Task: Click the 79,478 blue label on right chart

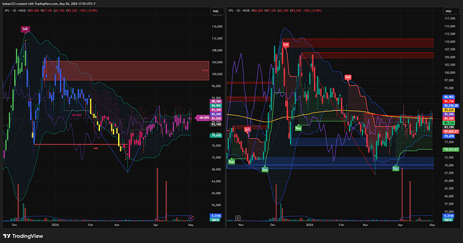Action: point(449,136)
